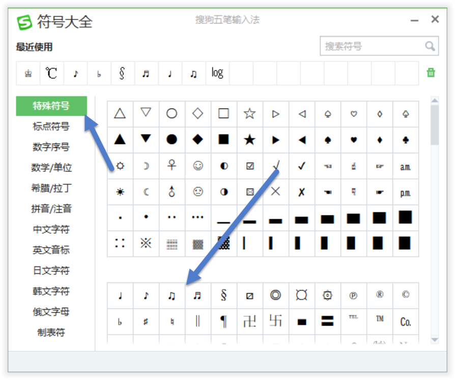Open the 日文字符 category
Viewport: 455px width, 380px height.
(x=51, y=271)
